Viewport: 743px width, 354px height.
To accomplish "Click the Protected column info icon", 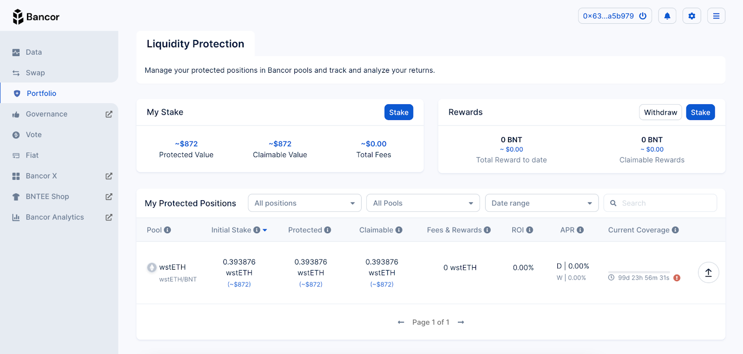I will point(328,230).
